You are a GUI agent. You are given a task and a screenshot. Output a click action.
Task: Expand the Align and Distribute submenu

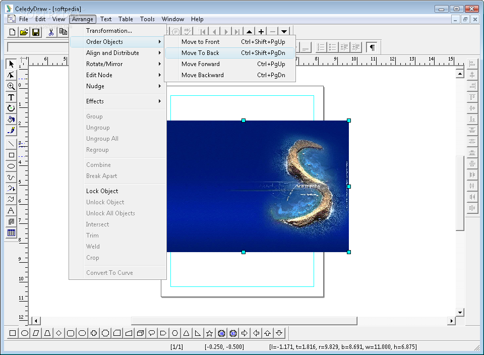(117, 53)
